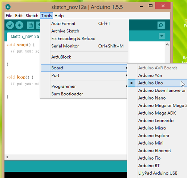This screenshot has width=187, height=178.
Task: Click the void loop() code line
Action: [x=20, y=77]
